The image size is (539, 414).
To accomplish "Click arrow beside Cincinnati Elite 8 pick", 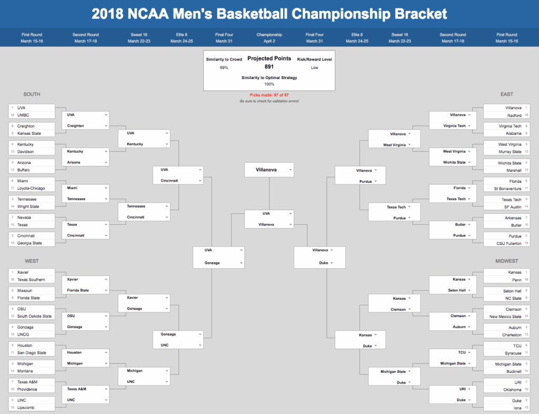I will 200,181.
